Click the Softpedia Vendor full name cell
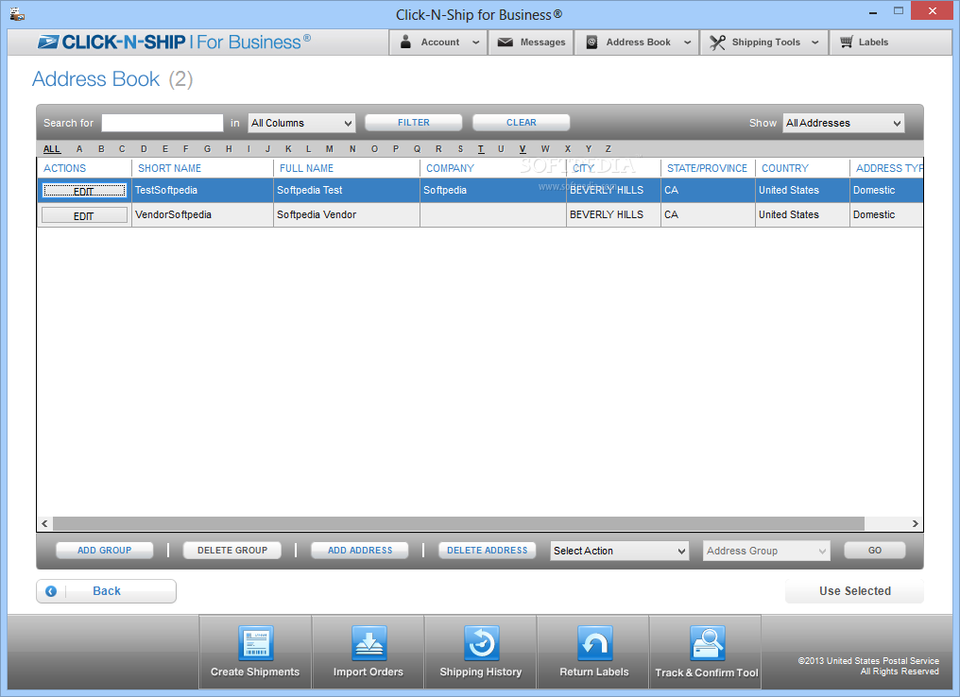Screen dimensions: 960x697 click(347, 214)
